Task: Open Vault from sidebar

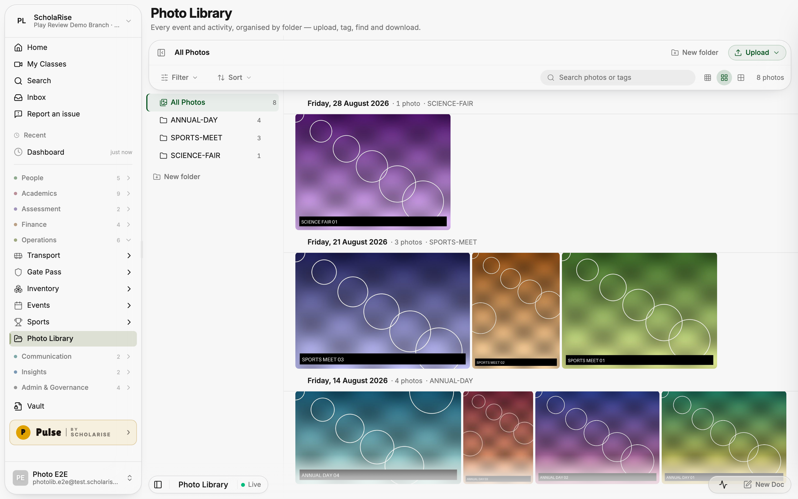Action: pos(73,406)
